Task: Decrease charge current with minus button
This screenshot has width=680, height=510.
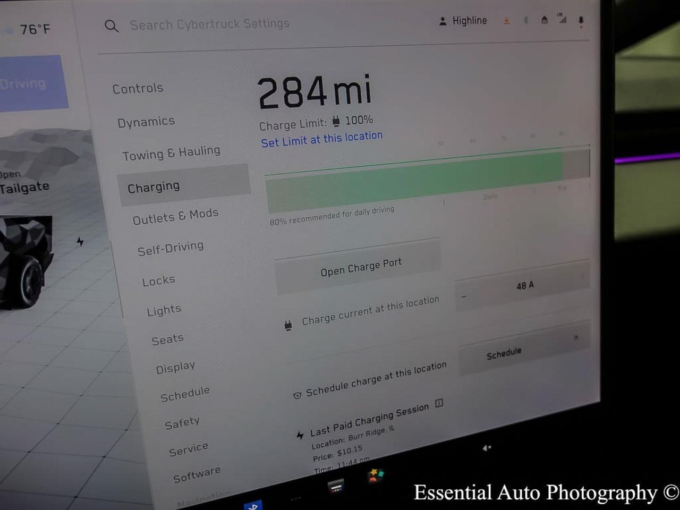Action: 464,296
